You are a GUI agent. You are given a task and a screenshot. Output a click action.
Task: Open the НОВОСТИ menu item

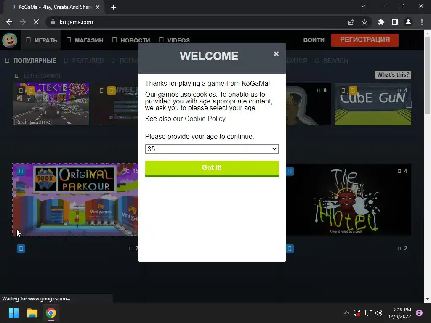point(131,40)
